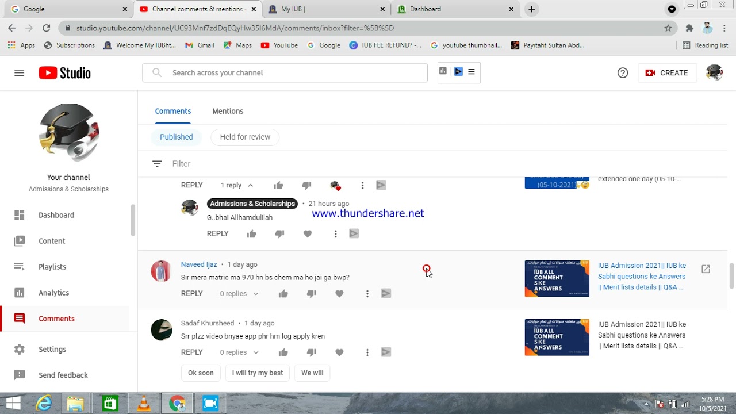Switch to the Mentions tab

(x=228, y=111)
